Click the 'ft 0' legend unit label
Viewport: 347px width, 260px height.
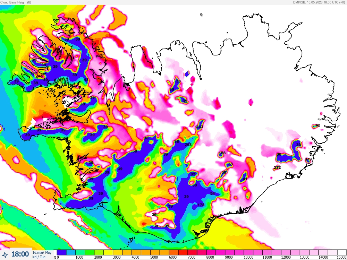[x=57, y=257]
